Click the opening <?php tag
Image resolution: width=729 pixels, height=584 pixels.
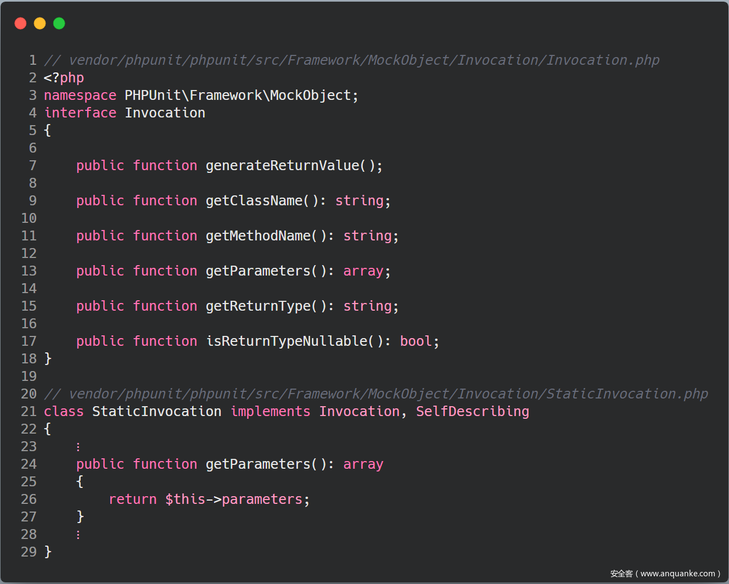click(64, 78)
